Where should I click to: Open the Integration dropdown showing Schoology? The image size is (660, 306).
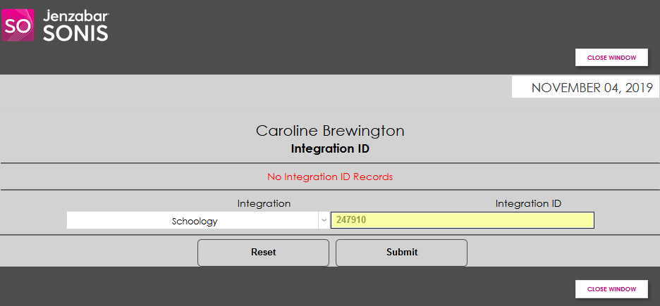197,221
